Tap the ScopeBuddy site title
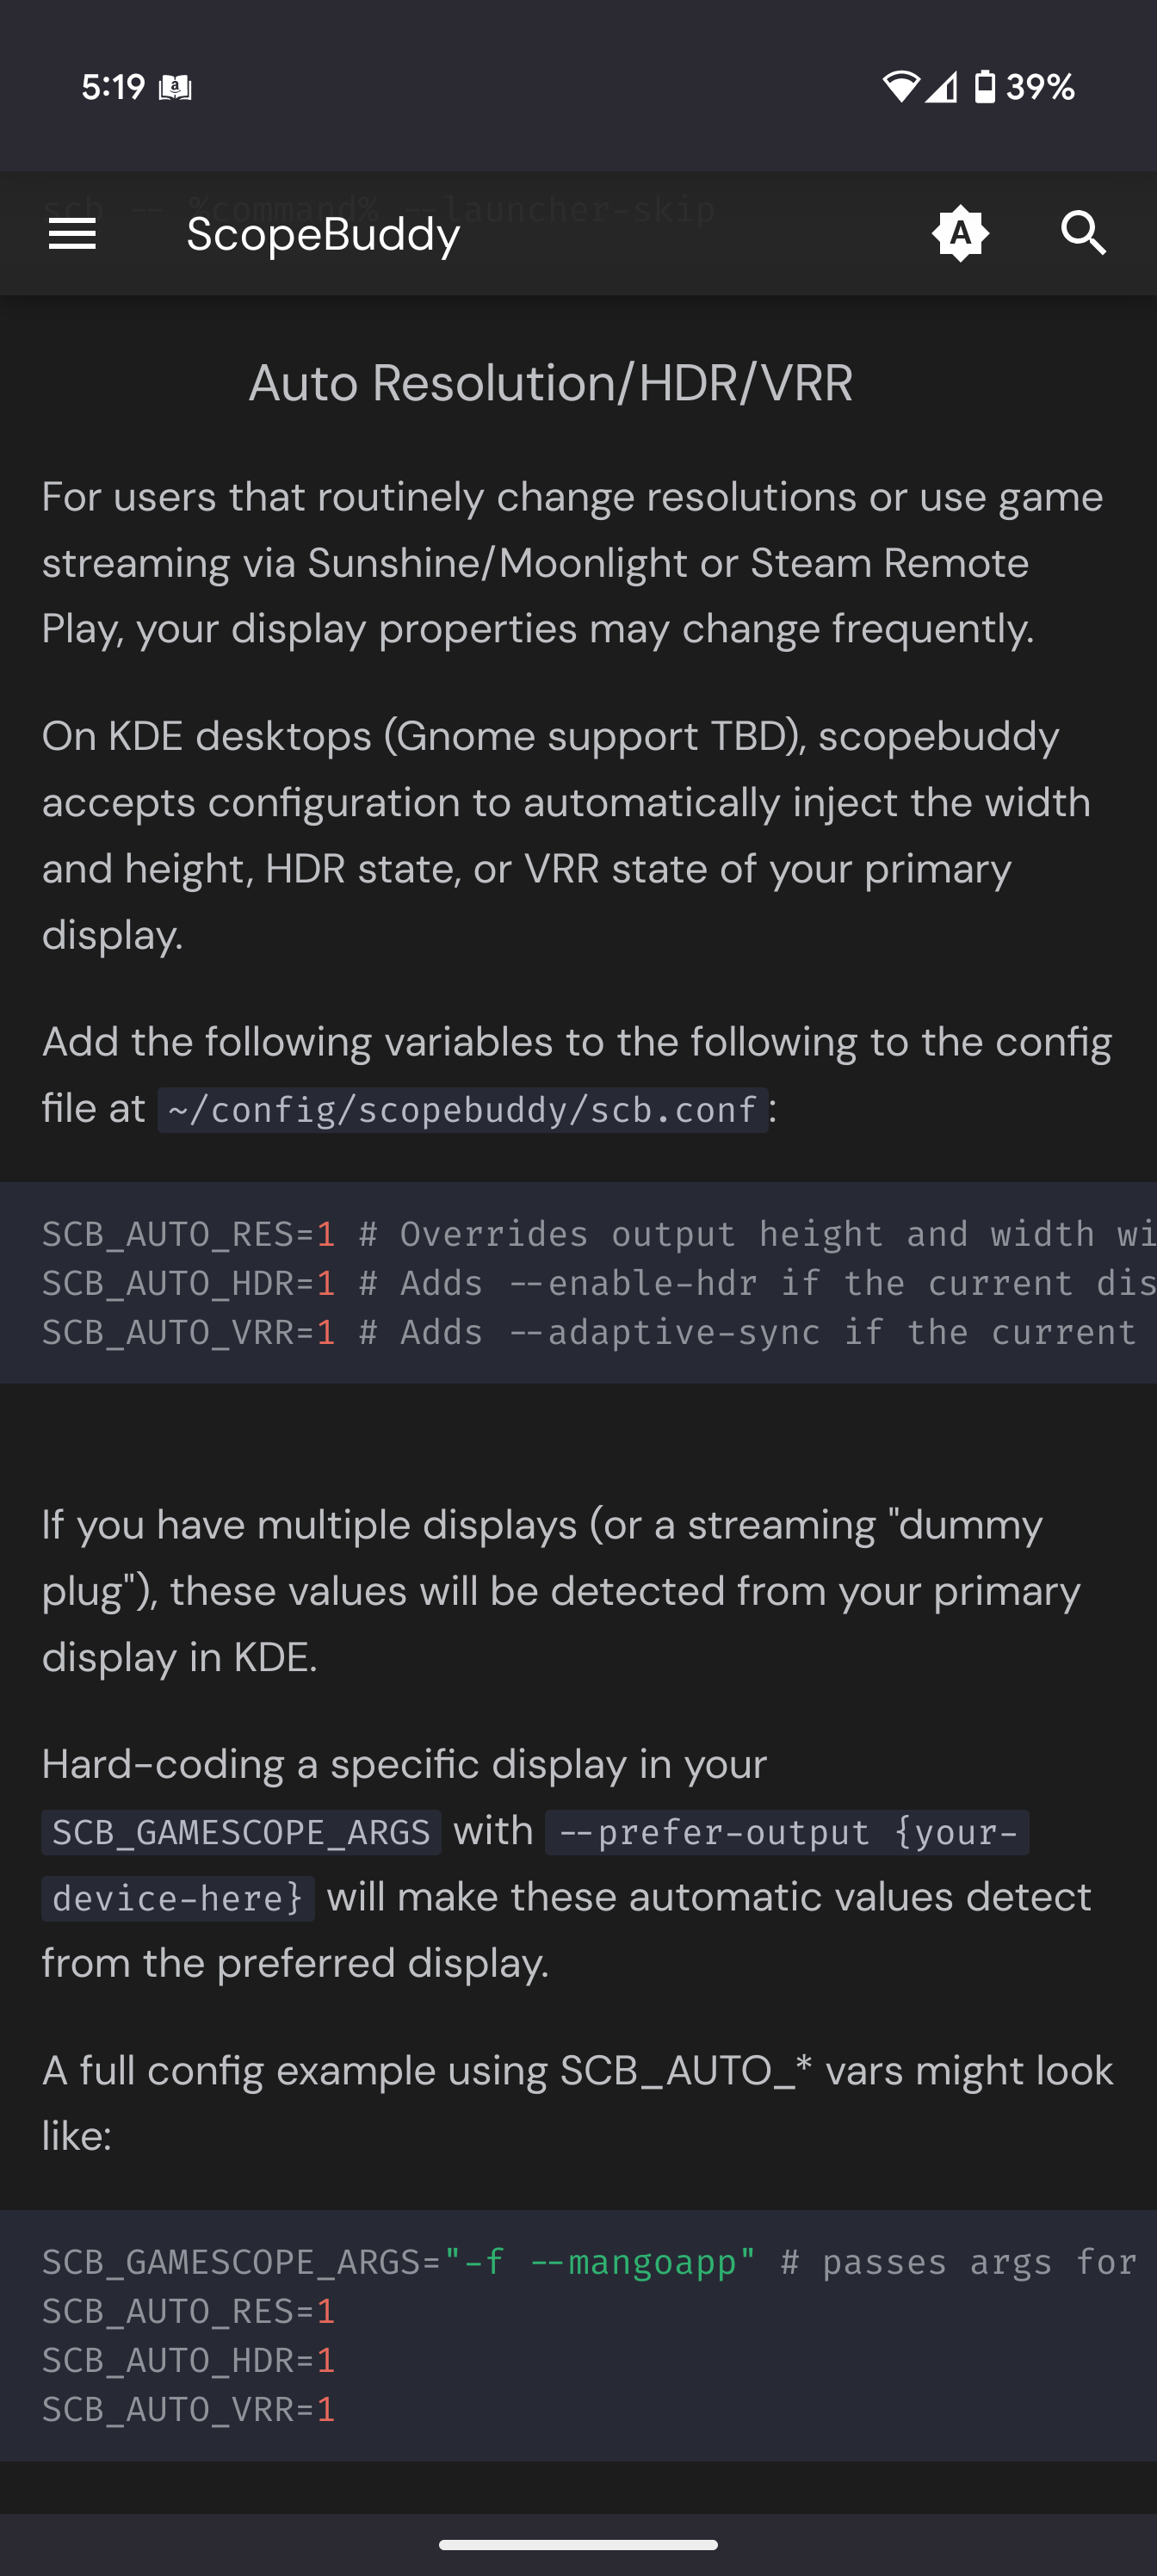Viewport: 1157px width, 2576px height. [323, 235]
